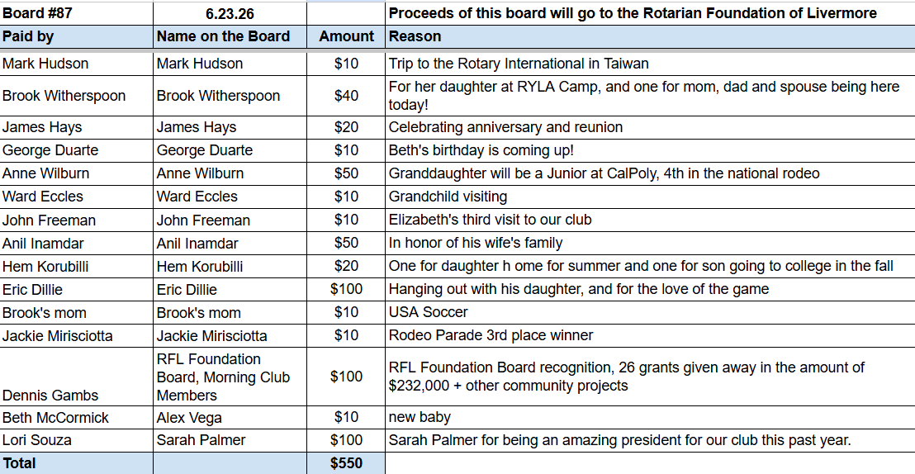Select the Grandchild visiting reason cell
Image resolution: width=915 pixels, height=474 pixels.
650,197
